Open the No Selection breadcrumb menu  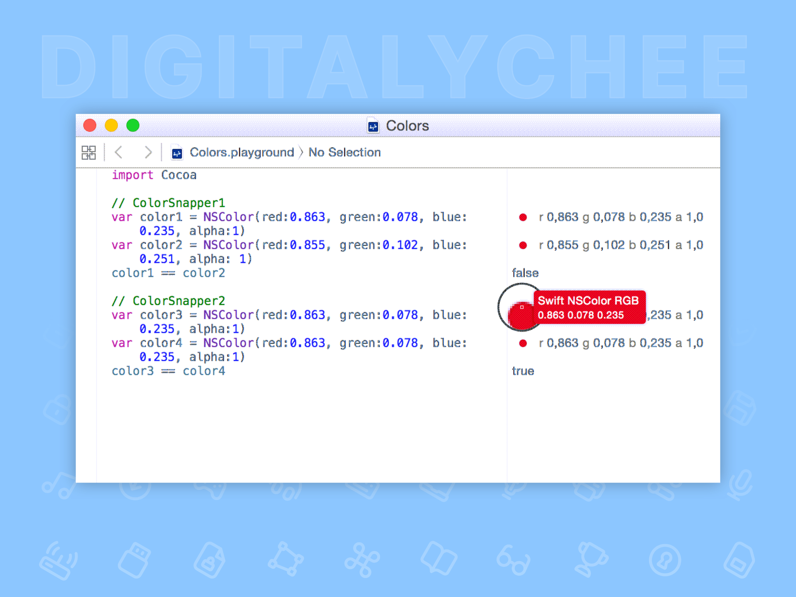344,152
